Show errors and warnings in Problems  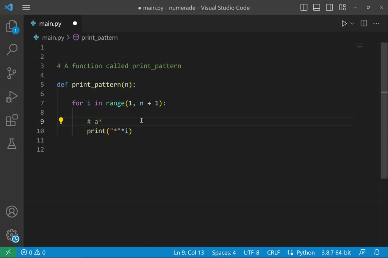(33, 253)
